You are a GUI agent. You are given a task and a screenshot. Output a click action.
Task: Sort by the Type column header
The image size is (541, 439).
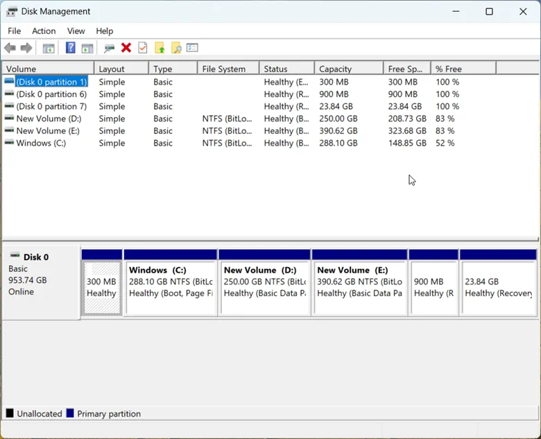173,69
